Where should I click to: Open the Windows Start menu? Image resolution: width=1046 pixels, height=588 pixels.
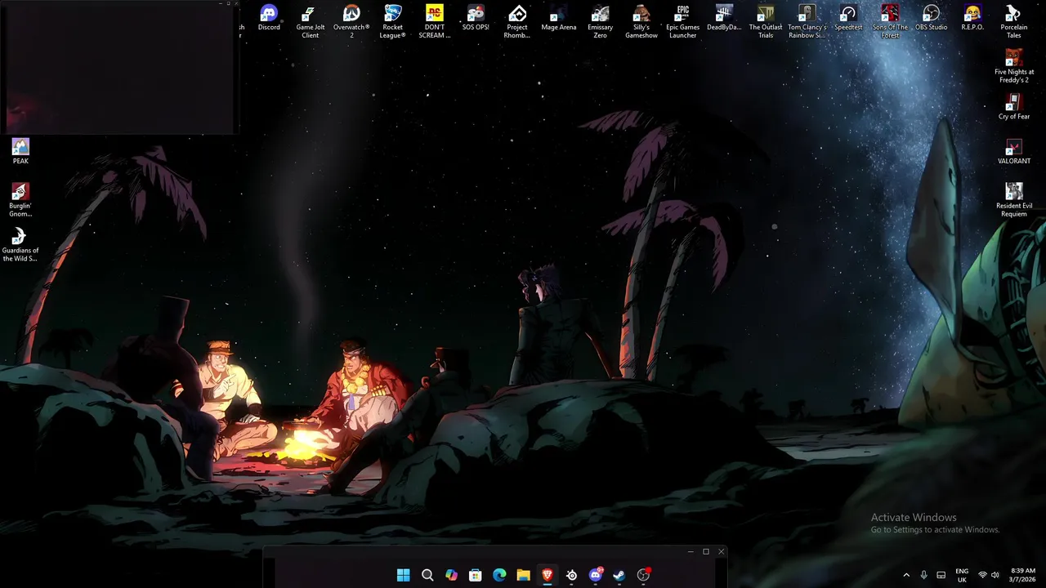pyautogui.click(x=404, y=575)
